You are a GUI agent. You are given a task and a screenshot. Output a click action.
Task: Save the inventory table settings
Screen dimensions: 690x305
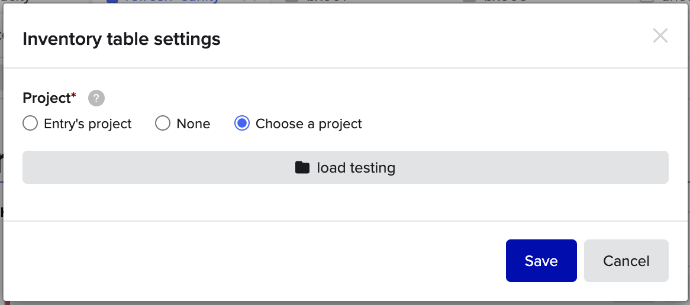click(x=541, y=261)
